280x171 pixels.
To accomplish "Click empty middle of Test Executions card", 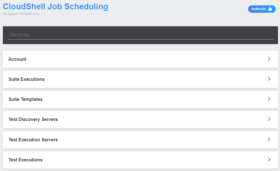I will (x=141, y=160).
